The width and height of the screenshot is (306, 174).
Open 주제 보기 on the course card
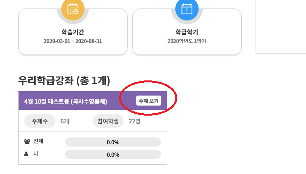click(x=149, y=101)
